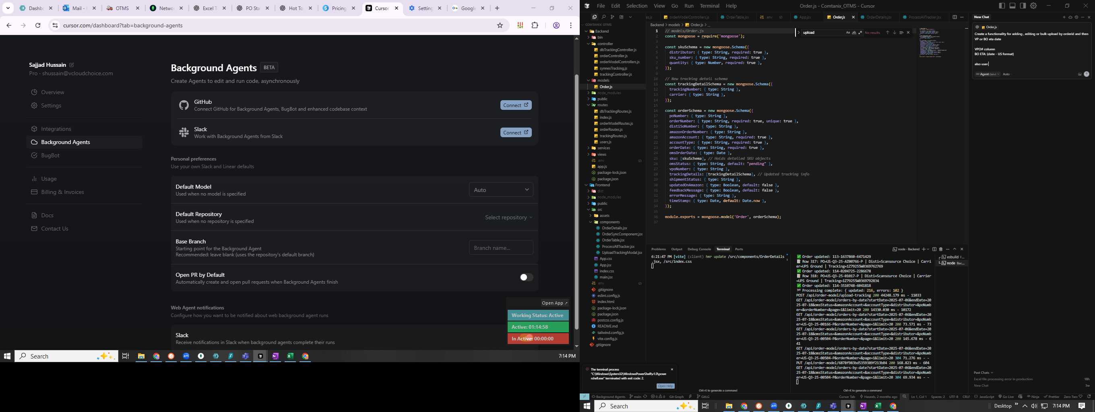Focus the Branch name input field
Image resolution: width=1095 pixels, height=412 pixels.
501,247
